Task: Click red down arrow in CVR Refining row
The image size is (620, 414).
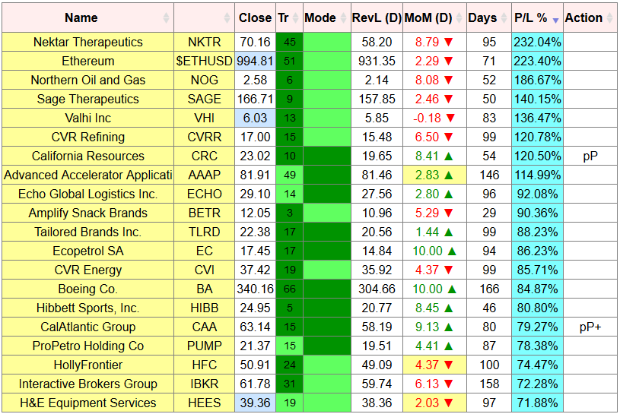Action: 448,137
